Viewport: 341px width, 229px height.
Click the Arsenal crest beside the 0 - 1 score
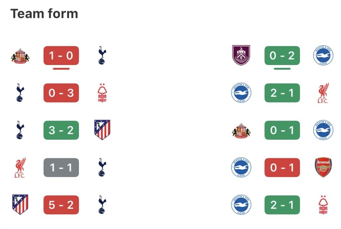point(323,167)
